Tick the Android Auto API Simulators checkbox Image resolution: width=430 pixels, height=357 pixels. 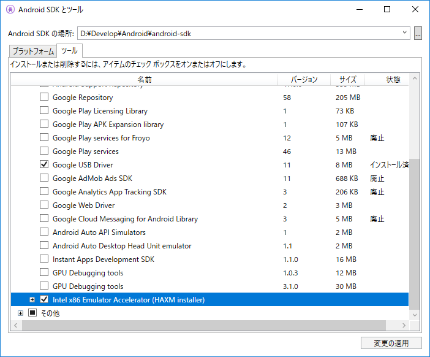[x=44, y=232]
